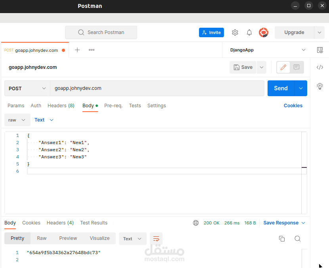Open the POST method dropdown
329x268 pixels.
(27, 88)
